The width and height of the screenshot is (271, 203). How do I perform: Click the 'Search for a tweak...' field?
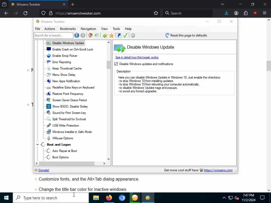pyautogui.click(x=53, y=35)
